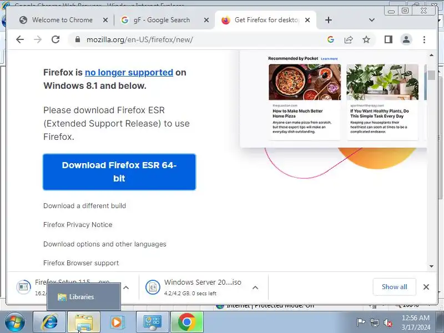Image resolution: width=444 pixels, height=333 pixels.
Task: Click Show all downloads button
Action: 394,287
